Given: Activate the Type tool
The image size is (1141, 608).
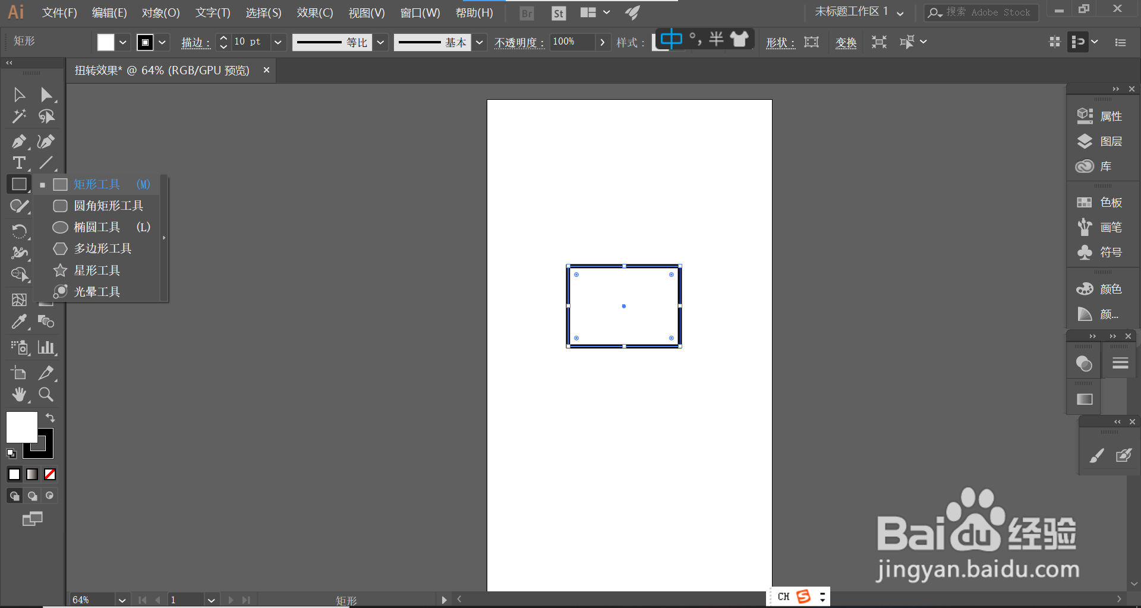Looking at the screenshot, I should (19, 163).
